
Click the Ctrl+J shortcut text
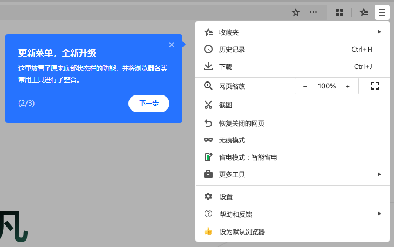[363, 67]
